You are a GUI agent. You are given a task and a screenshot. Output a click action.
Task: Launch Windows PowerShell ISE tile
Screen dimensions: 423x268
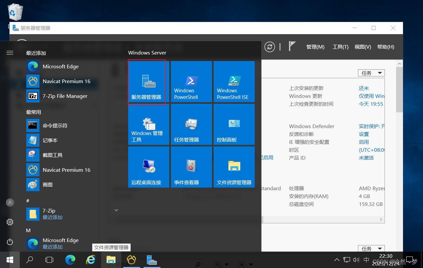click(234, 81)
